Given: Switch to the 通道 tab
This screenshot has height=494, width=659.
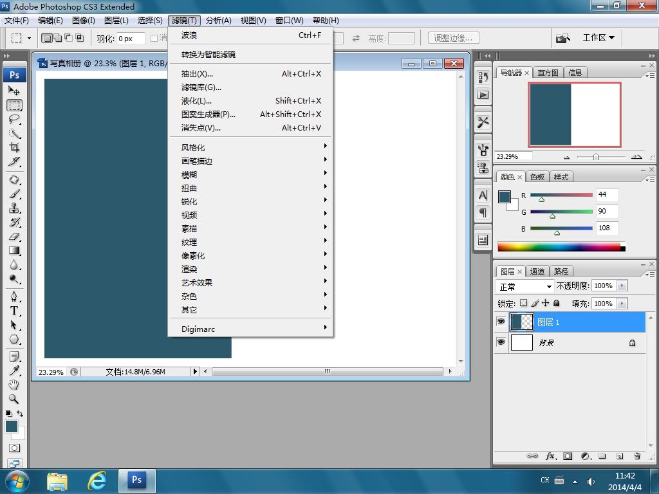Looking at the screenshot, I should click(x=537, y=271).
